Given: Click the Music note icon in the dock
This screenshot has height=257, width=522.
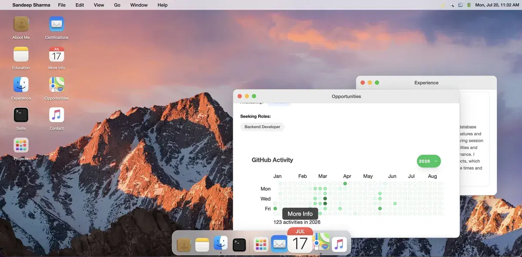Looking at the screenshot, I should pos(339,244).
